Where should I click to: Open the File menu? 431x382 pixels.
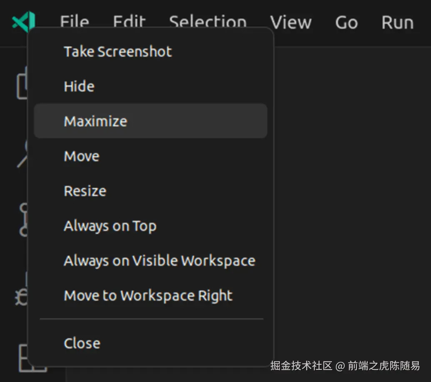(75, 22)
